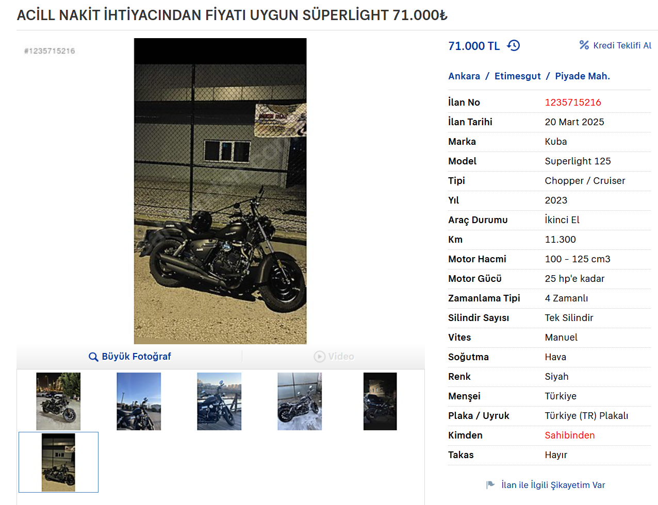This screenshot has width=658, height=505.
Task: Select fifth dark night thumbnail
Action: [x=380, y=401]
